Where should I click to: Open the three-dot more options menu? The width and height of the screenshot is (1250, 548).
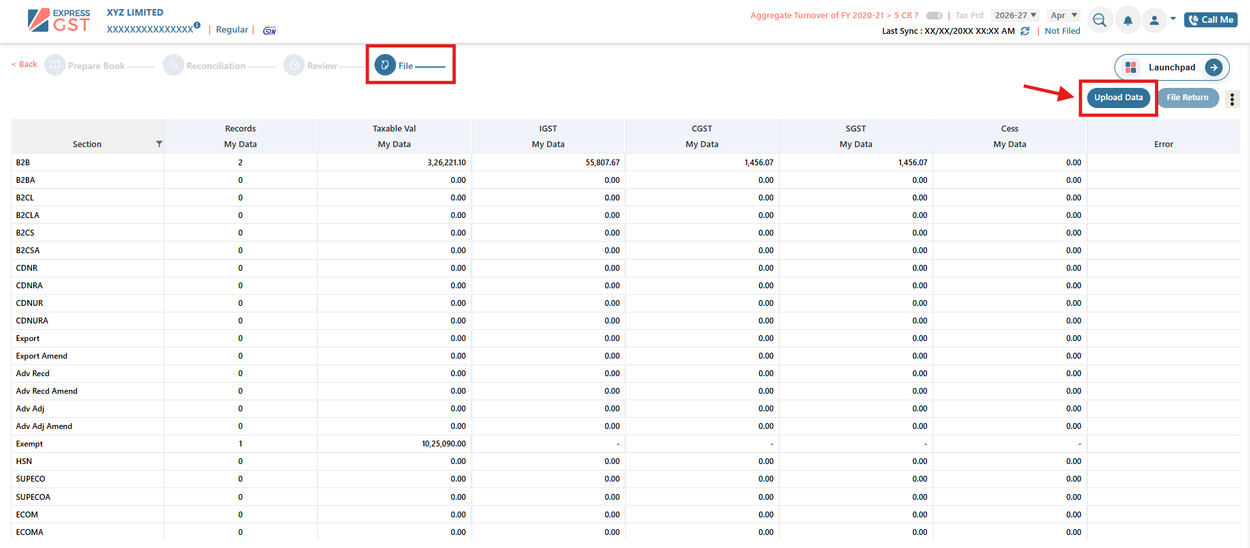tap(1232, 99)
